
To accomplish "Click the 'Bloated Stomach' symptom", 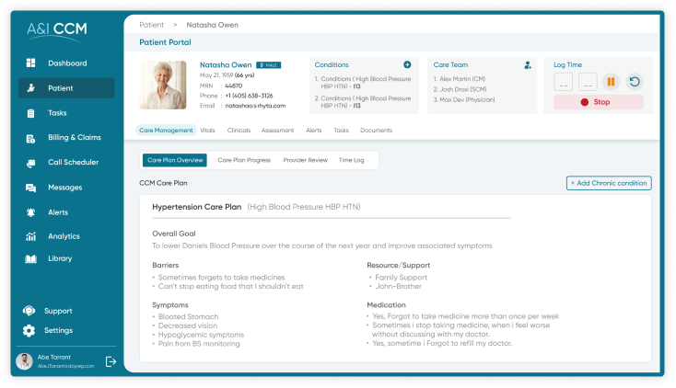I will coord(189,316).
